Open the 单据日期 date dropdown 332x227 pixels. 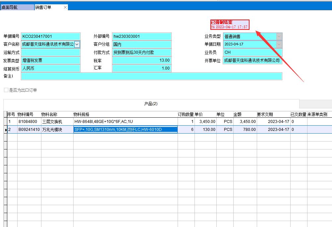[279, 44]
